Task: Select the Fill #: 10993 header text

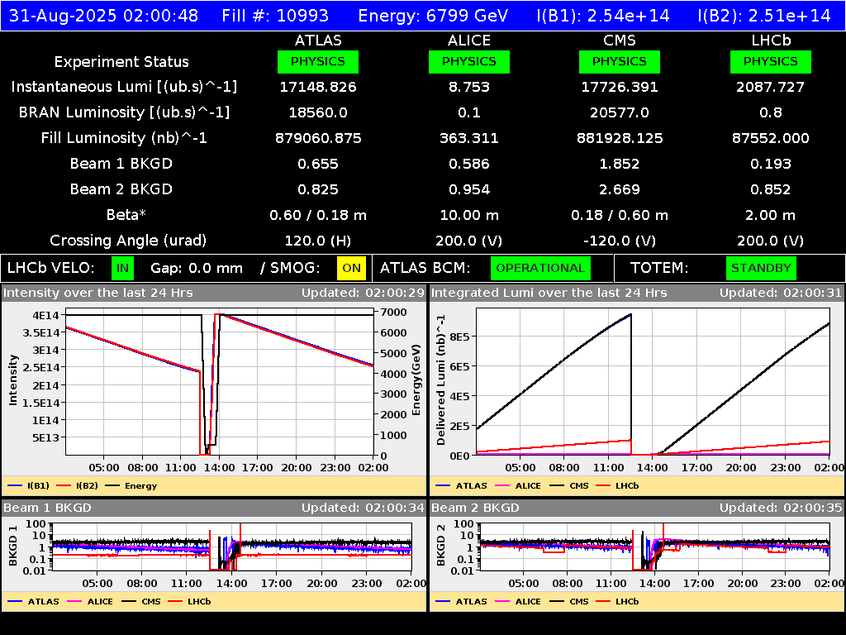Action: click(x=275, y=16)
